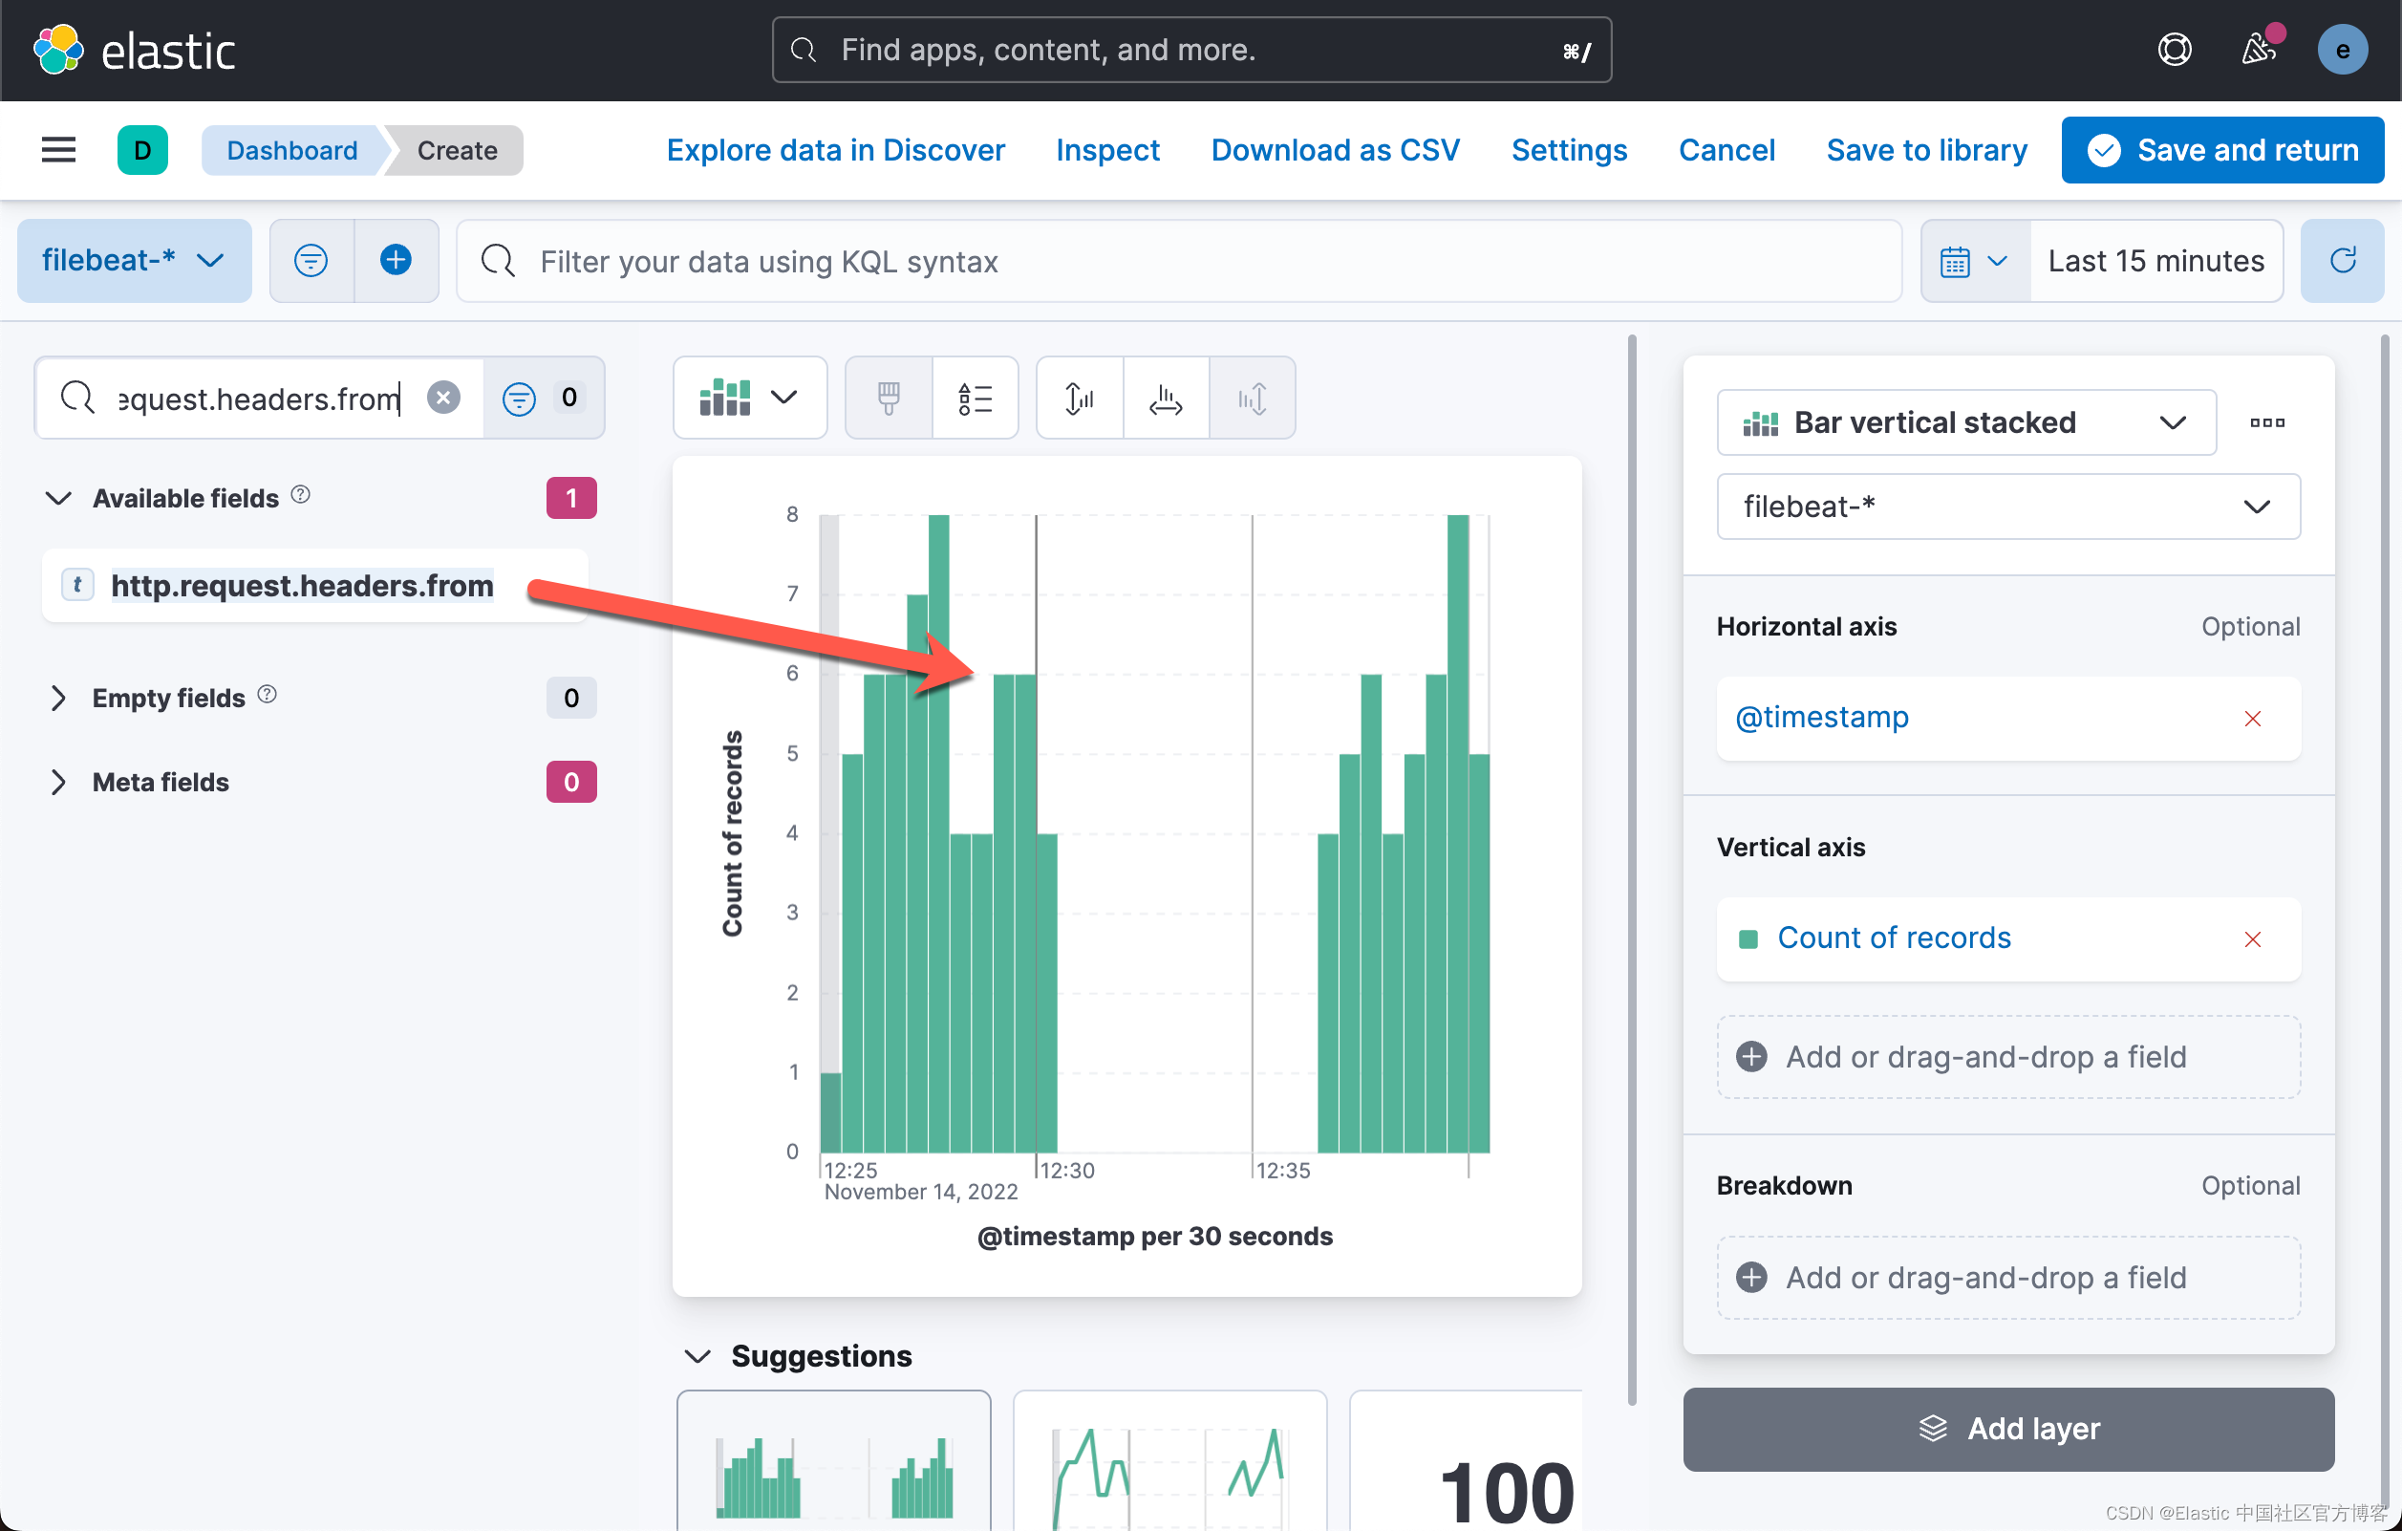This screenshot has height=1531, width=2402.
Task: Clear the field search with the x icon
Action: [x=444, y=398]
